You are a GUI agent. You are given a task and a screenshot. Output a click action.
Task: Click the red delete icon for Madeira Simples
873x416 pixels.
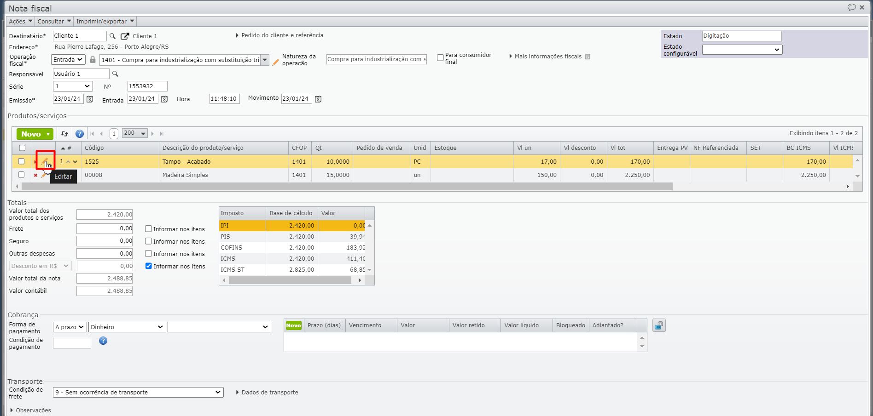[x=35, y=175]
